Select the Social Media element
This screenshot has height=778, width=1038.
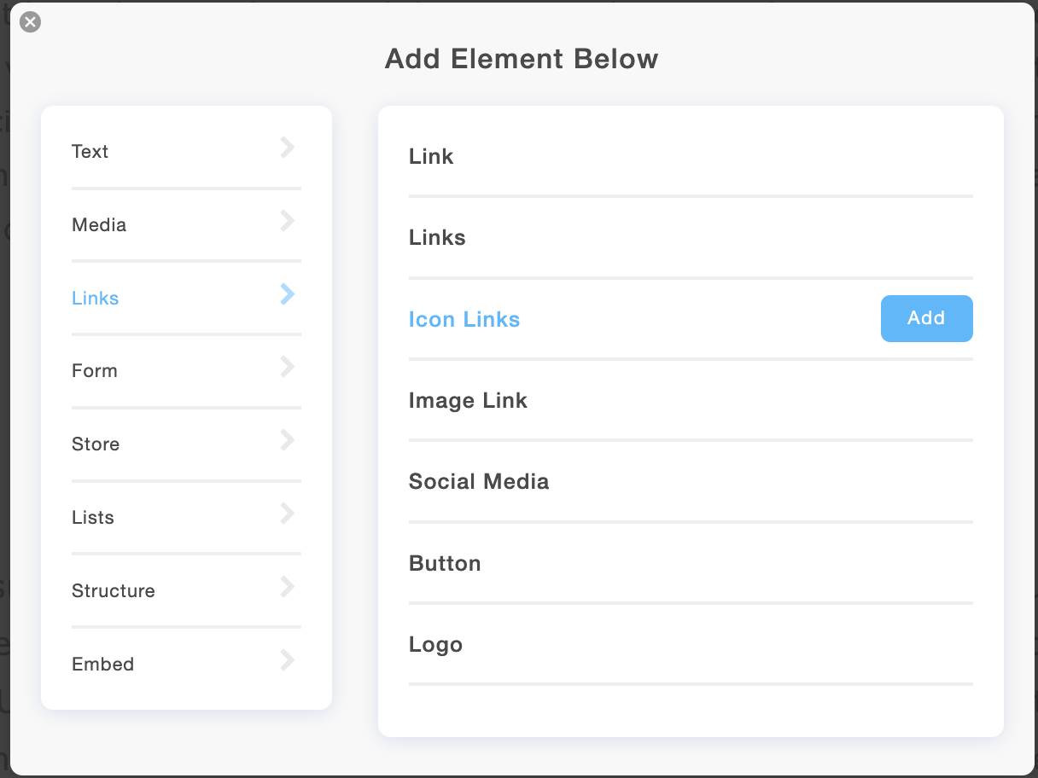pyautogui.click(x=479, y=481)
